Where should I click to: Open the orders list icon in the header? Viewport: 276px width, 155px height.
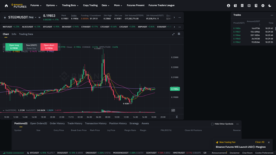[242, 6]
